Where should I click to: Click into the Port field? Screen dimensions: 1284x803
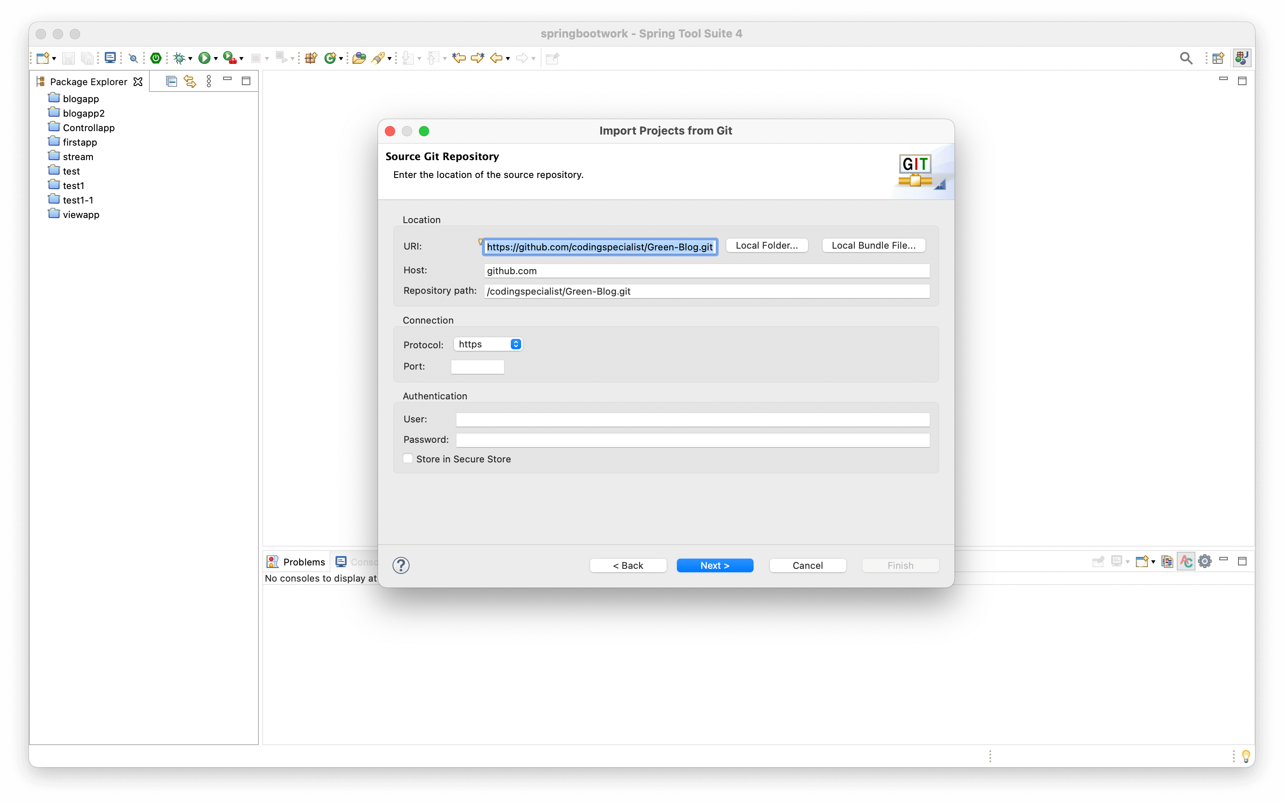pyautogui.click(x=477, y=367)
